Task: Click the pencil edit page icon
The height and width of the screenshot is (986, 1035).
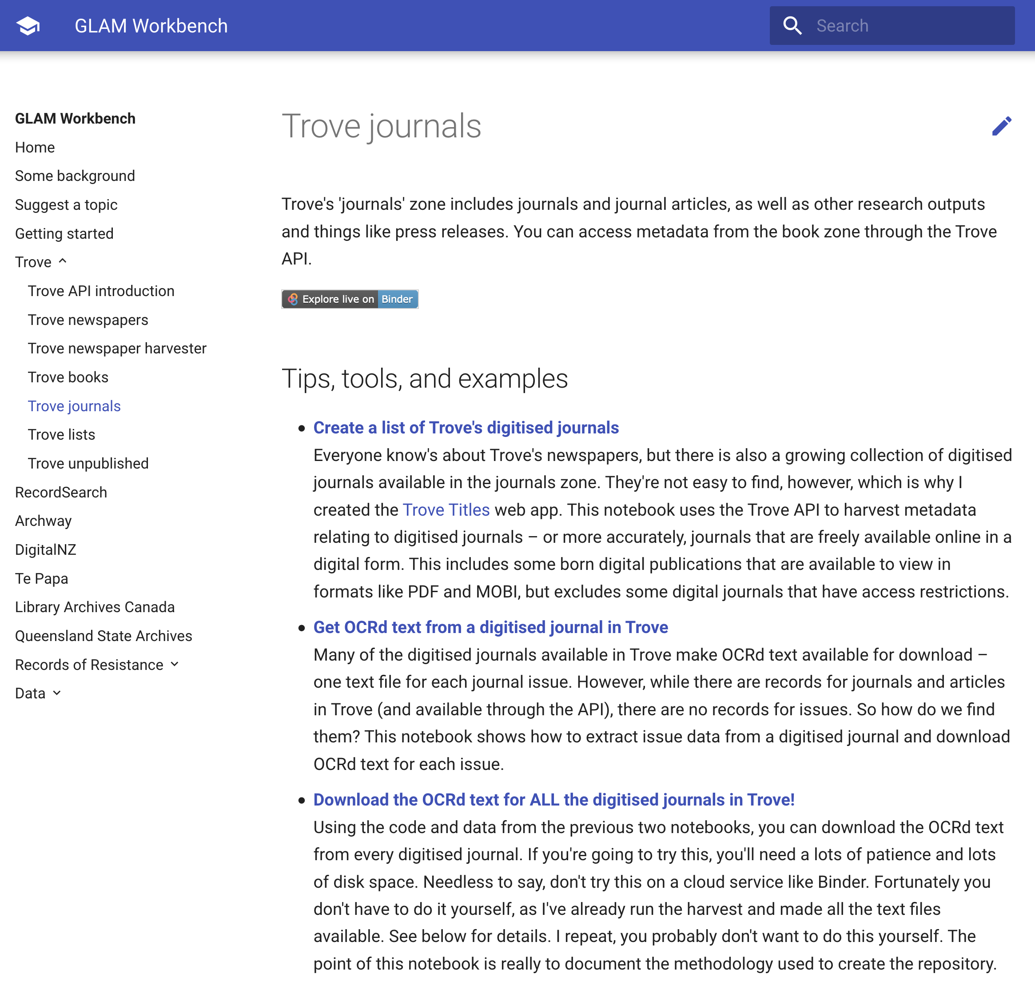Action: coord(1001,126)
